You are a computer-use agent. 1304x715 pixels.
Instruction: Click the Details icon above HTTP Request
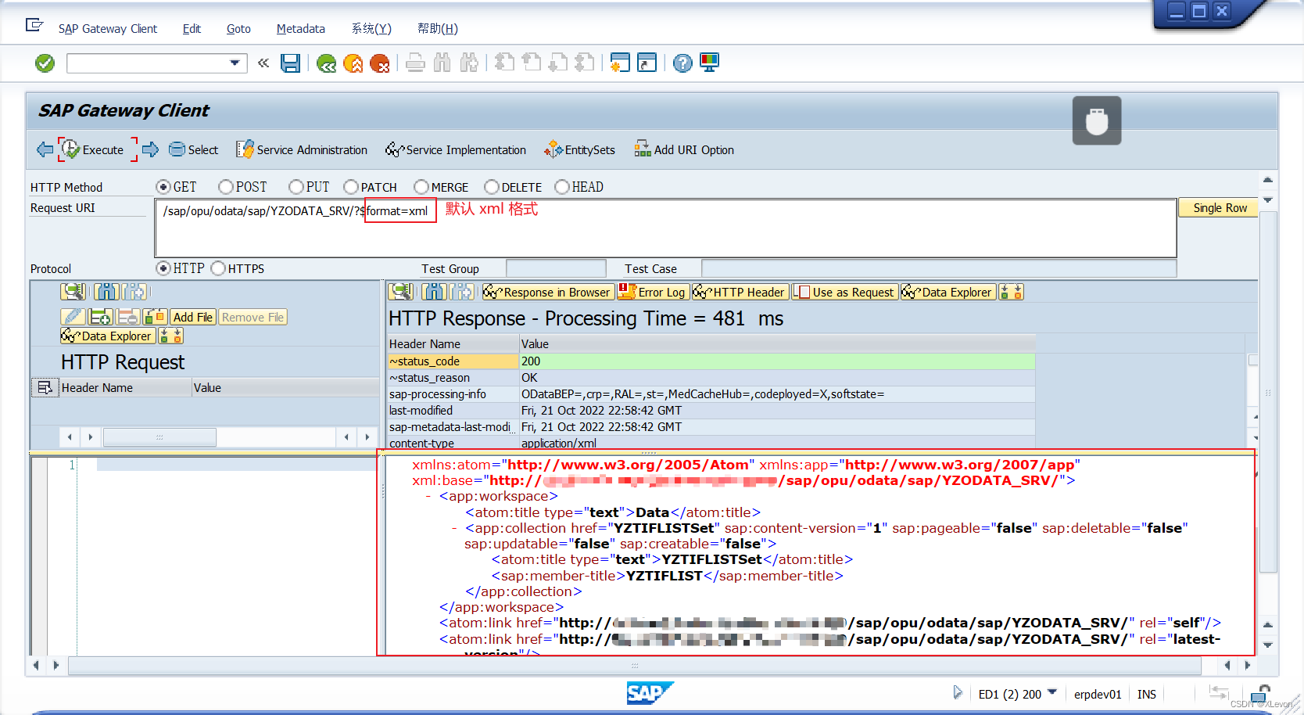[x=73, y=292]
